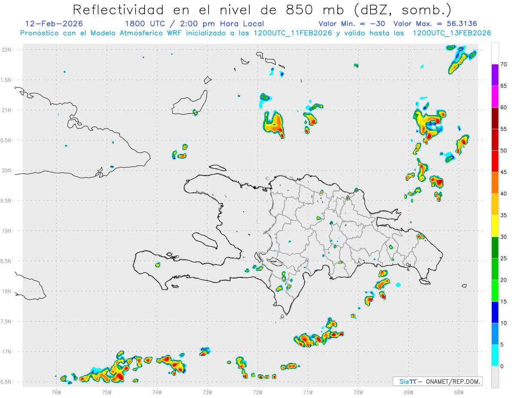
Task: Click the dark red 55–60 dBZ colorbar segment
Action: tap(495, 118)
